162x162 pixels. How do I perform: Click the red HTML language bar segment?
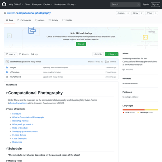coord(134,110)
